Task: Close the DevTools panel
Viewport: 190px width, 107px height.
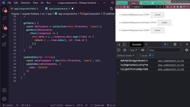Action: coord(187,44)
